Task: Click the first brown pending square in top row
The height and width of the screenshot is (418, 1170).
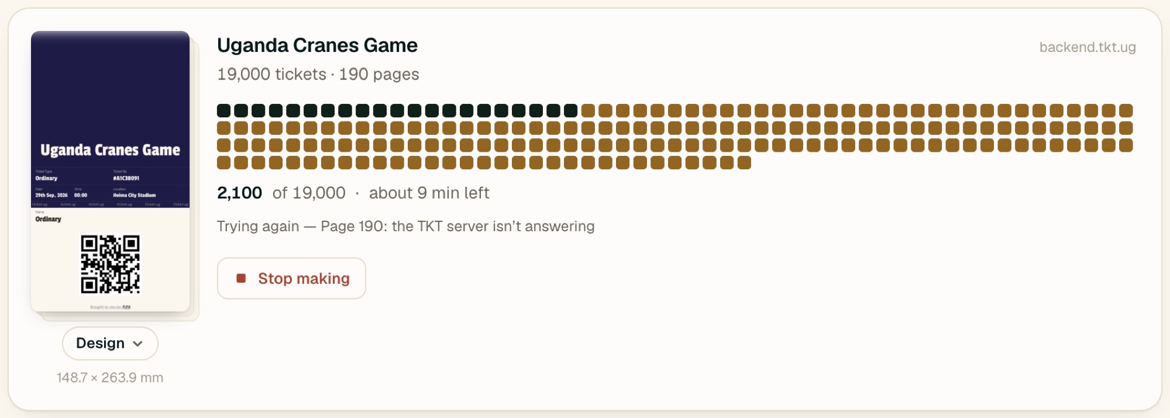Action: pyautogui.click(x=589, y=110)
